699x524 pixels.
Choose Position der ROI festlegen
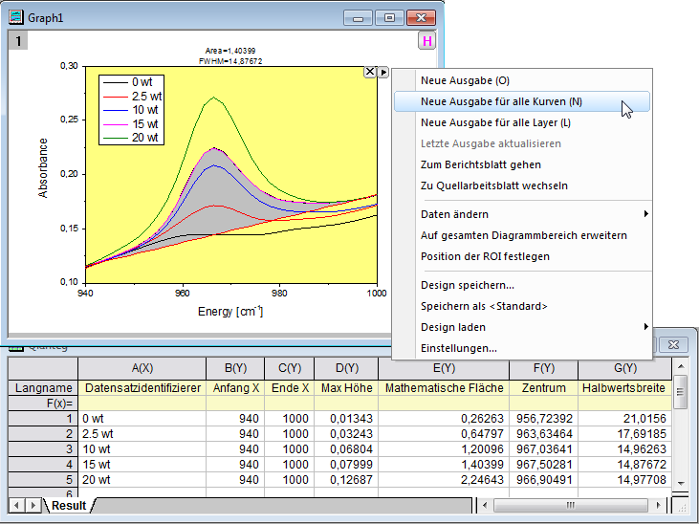pos(521,256)
